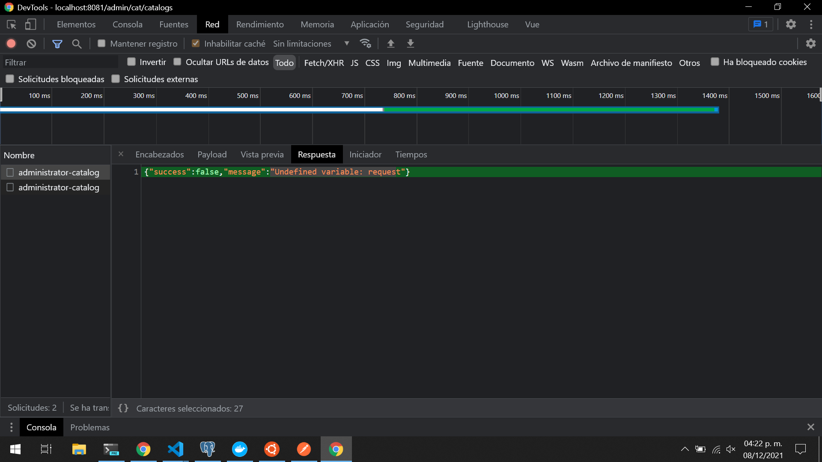Image resolution: width=822 pixels, height=462 pixels.
Task: Switch to the Consola panel tab
Action: tap(128, 24)
